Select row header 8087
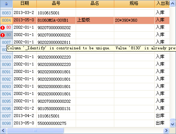This screenshot has width=176, height=134. click(x=6, y=42)
